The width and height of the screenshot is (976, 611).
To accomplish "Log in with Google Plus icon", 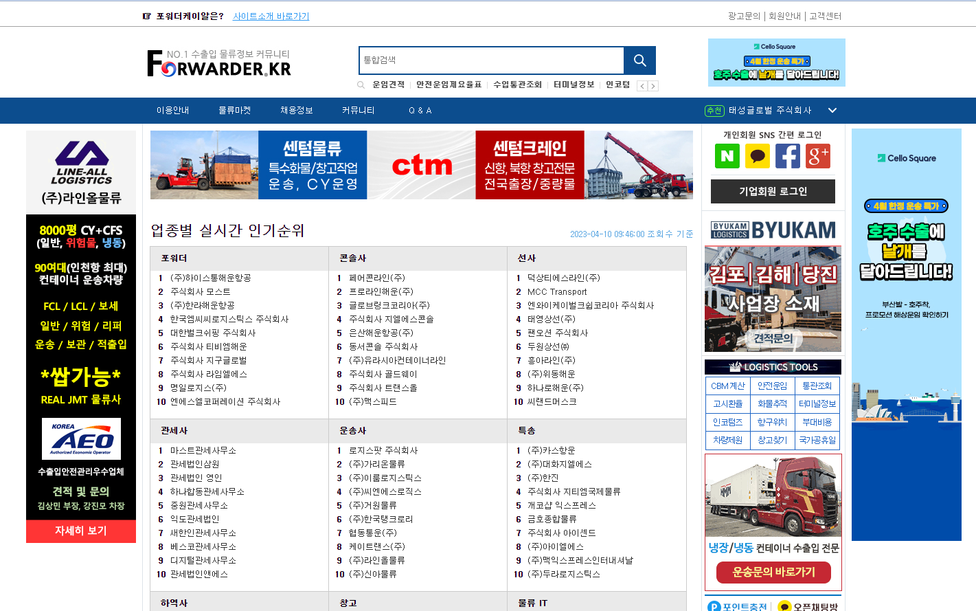I will point(818,156).
